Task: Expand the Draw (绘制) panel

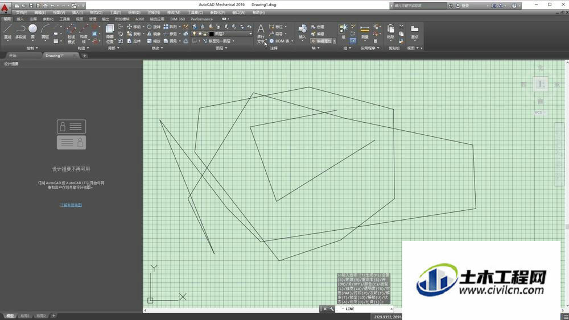Action: click(x=32, y=48)
